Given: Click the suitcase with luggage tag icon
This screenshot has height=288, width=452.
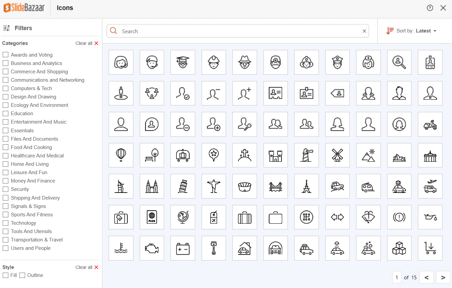Looking at the screenshot, I should tap(121, 217).
